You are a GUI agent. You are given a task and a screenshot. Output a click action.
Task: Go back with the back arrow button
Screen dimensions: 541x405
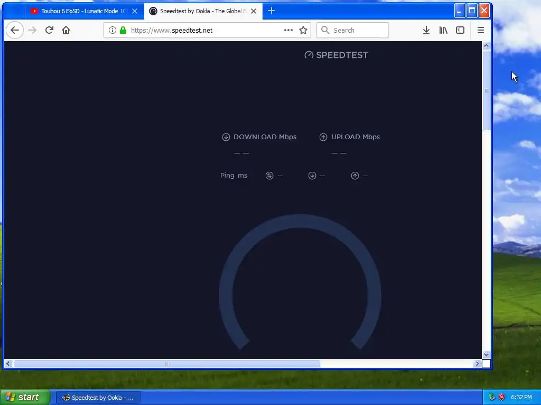(x=14, y=30)
